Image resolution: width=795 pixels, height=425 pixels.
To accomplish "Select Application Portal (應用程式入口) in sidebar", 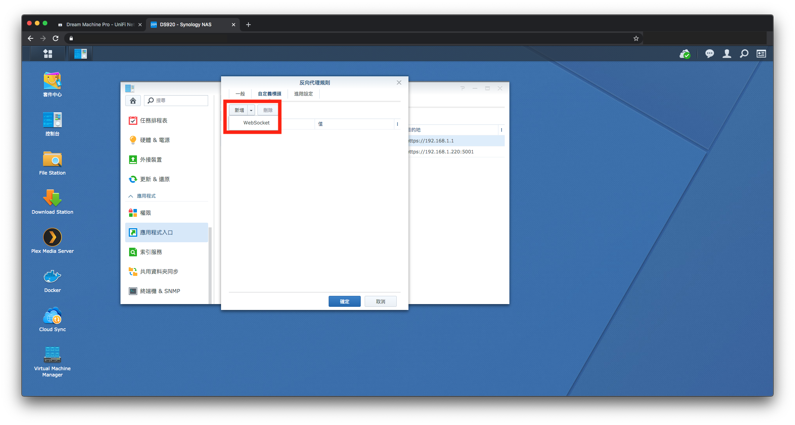I will tap(167, 232).
